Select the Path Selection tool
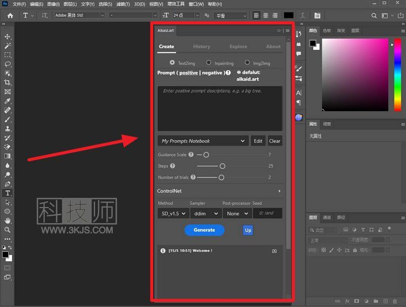 click(7, 202)
